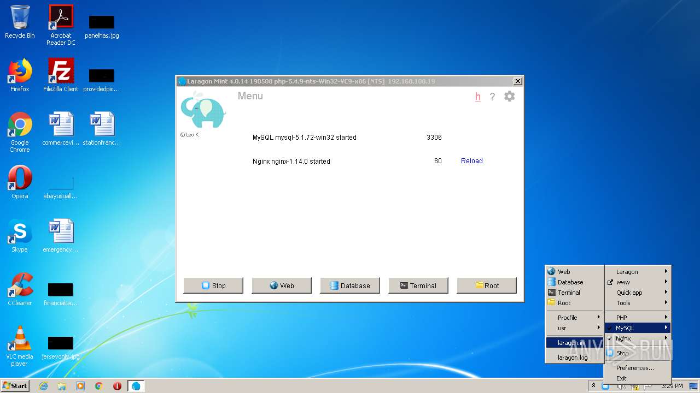Screen dimensions: 700x393
Task: Click MySQL mysql-5.1.72-win32 started text
Action: 305,138
